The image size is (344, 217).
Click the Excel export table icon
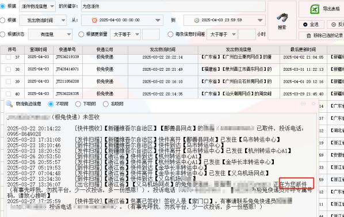315,9
